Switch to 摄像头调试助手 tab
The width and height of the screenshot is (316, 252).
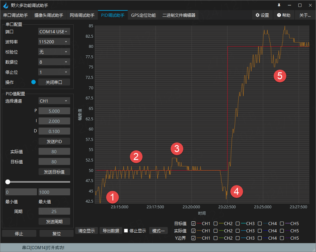49,15
